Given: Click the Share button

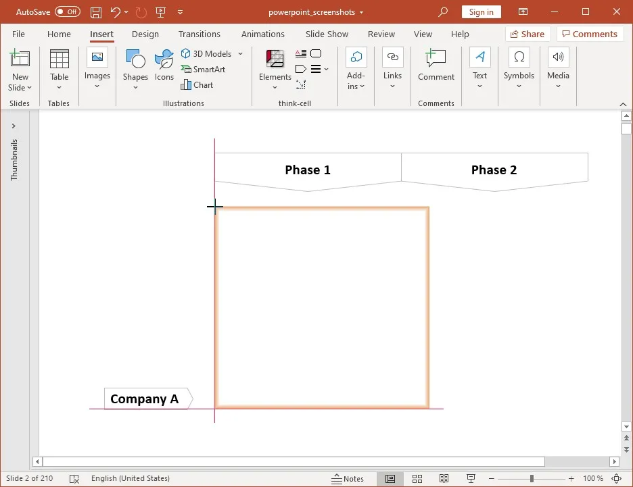Looking at the screenshot, I should click(x=527, y=34).
